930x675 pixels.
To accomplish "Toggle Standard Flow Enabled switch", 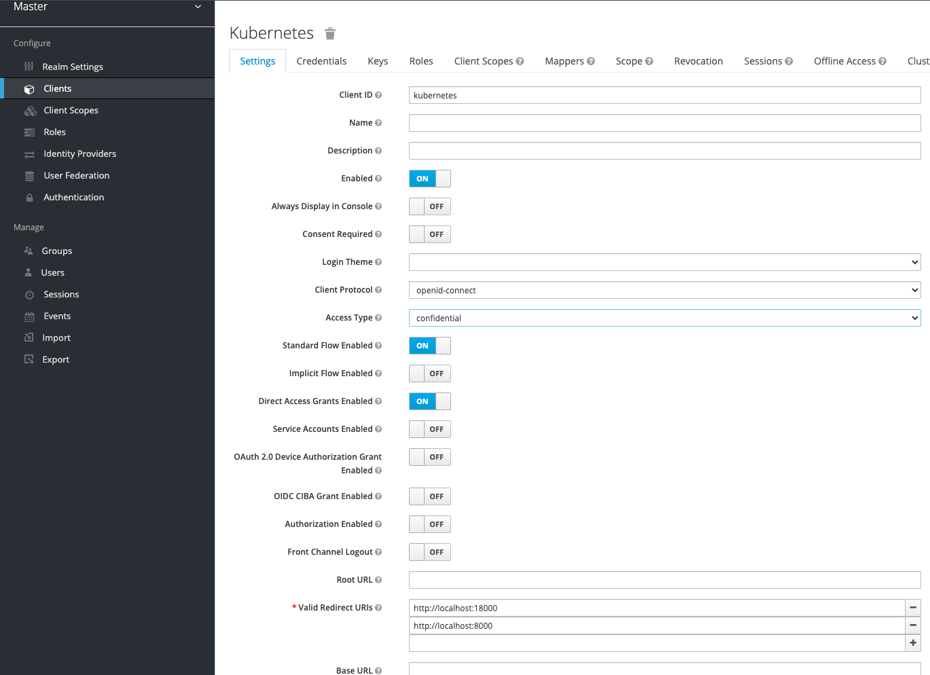I will 430,346.
